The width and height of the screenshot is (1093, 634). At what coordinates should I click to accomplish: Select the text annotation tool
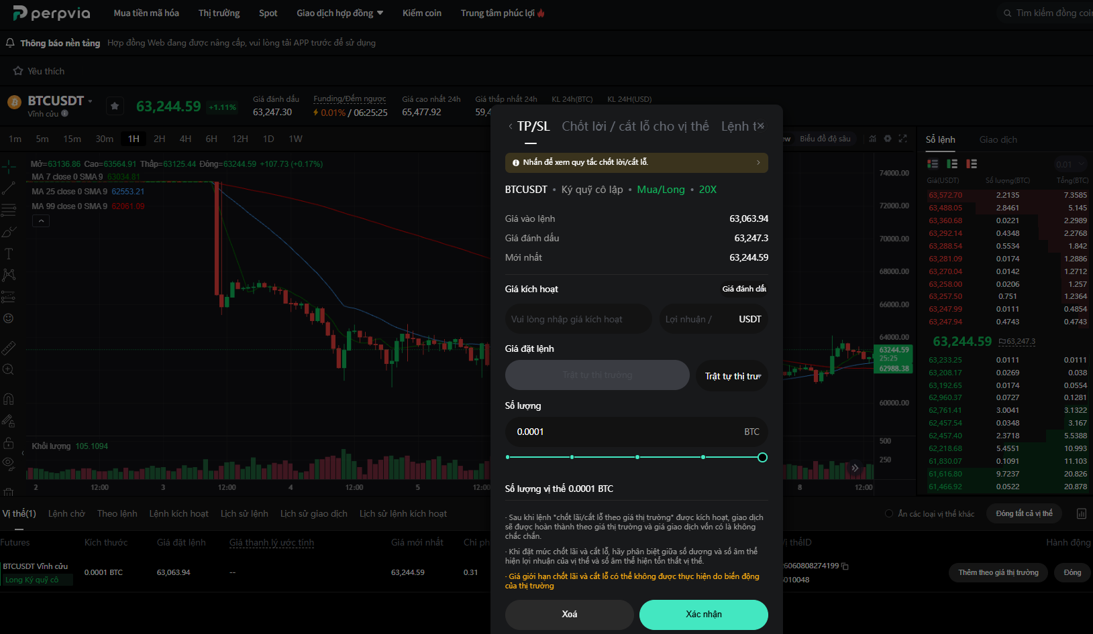[9, 254]
